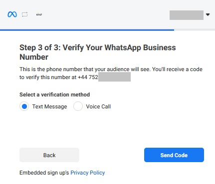The width and height of the screenshot is (215, 184).
Task: Click the blue filled portion of progress bar
Action: 87,30
